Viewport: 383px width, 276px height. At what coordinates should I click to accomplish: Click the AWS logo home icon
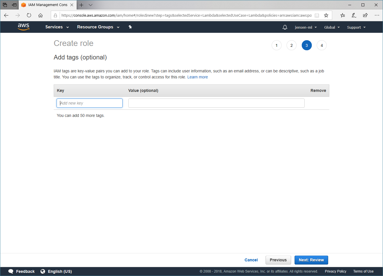[x=23, y=27]
